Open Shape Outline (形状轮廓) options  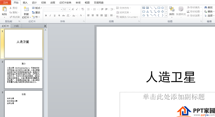[194, 12]
